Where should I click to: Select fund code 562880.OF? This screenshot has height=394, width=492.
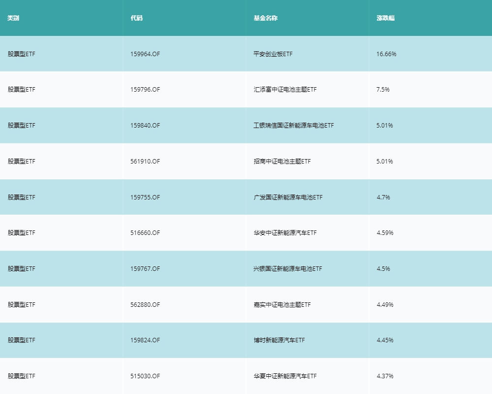pyautogui.click(x=145, y=304)
